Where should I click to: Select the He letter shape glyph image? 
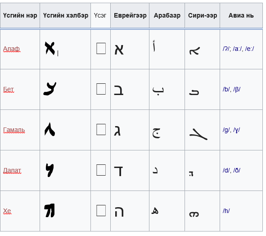[x=50, y=210]
